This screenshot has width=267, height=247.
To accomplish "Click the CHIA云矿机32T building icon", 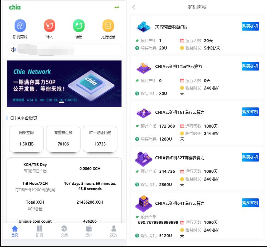I will tap(143, 159).
